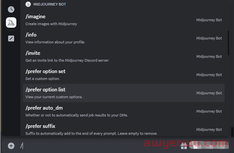Click the MIDJOURNEY BOT section header

(49, 4)
